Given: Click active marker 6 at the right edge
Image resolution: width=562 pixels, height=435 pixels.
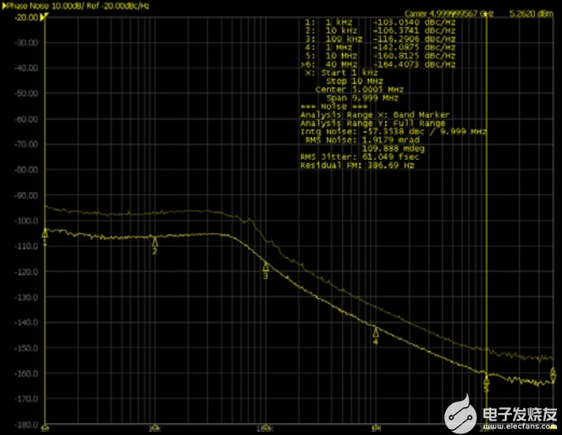Looking at the screenshot, I should pos(553,372).
